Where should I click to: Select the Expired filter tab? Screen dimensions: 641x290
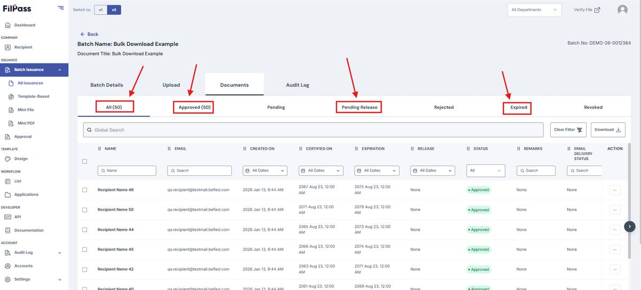[519, 107]
